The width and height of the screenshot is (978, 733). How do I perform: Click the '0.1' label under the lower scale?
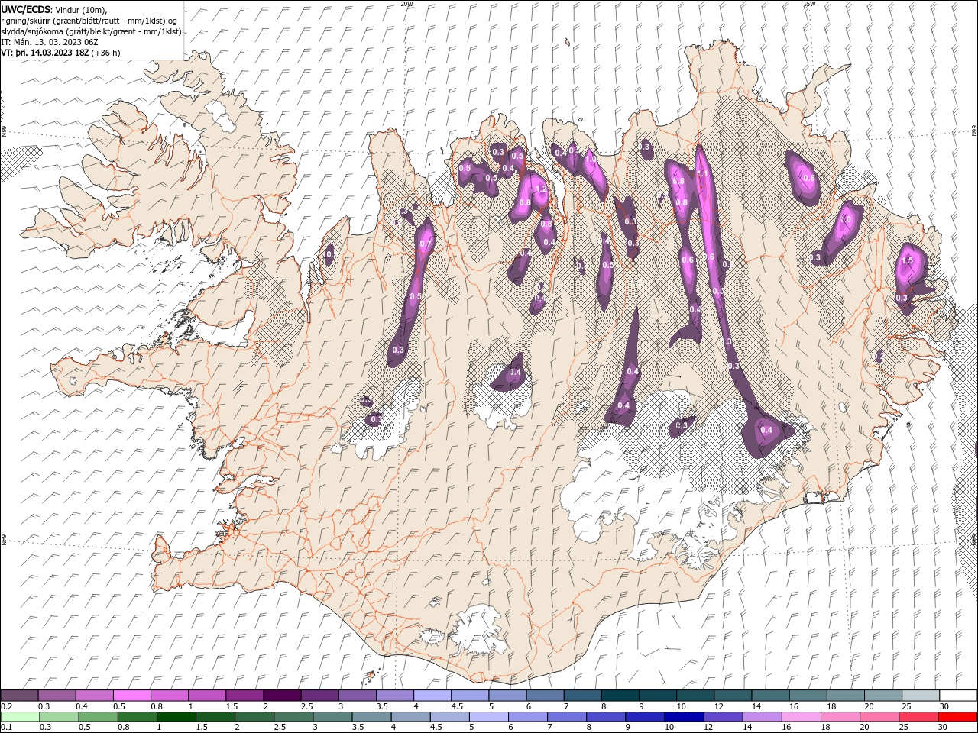tap(5, 728)
